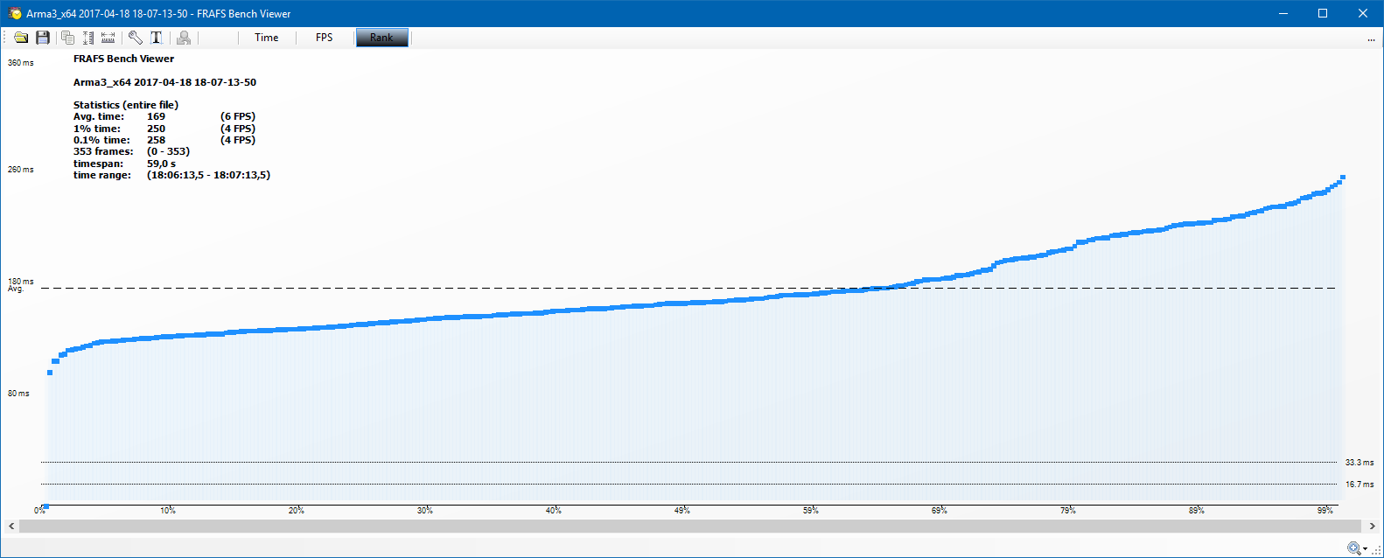
Task: Click the '80 ms' axis label
Action: 18,394
